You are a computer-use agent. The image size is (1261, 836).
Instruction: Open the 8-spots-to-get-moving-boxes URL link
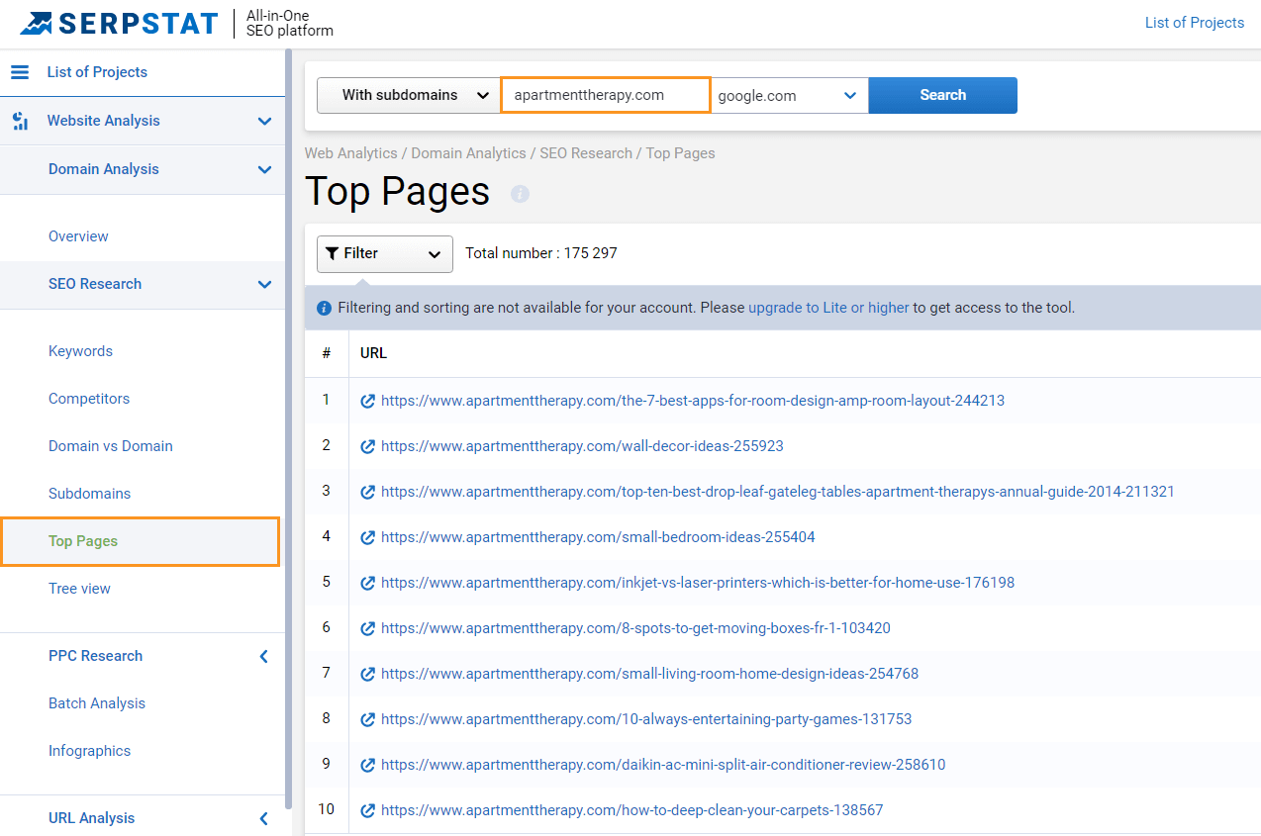(x=635, y=628)
